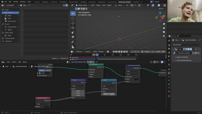Open Scale operation dropdown on Scale node

point(78,86)
